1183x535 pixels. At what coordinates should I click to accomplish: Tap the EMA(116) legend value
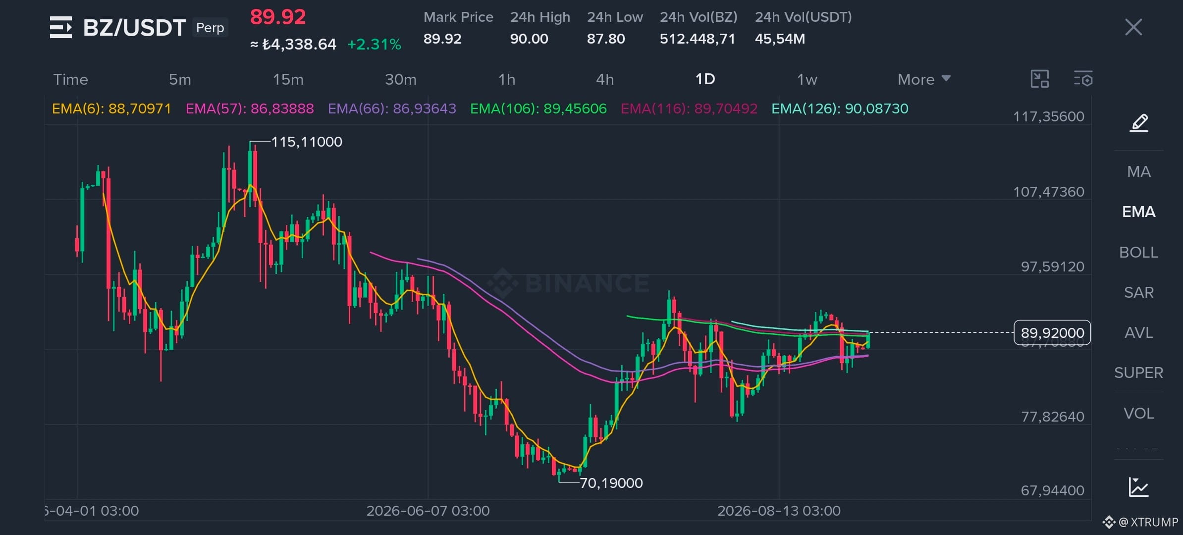click(689, 108)
